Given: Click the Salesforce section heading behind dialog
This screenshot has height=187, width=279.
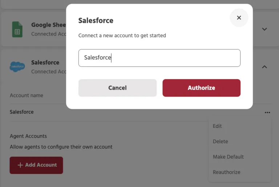Looking at the screenshot, I should 45,62.
